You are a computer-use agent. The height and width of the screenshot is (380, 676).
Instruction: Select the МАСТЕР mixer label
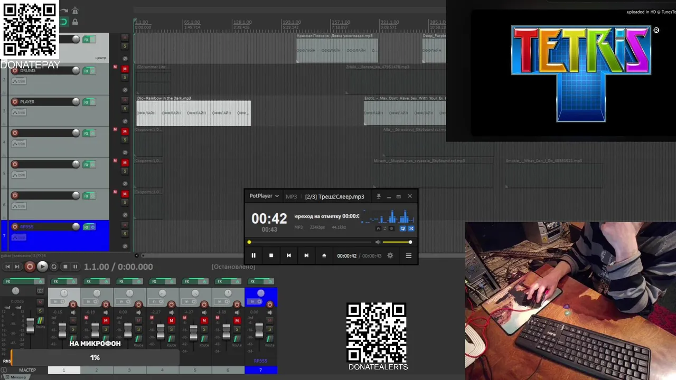[x=27, y=370]
